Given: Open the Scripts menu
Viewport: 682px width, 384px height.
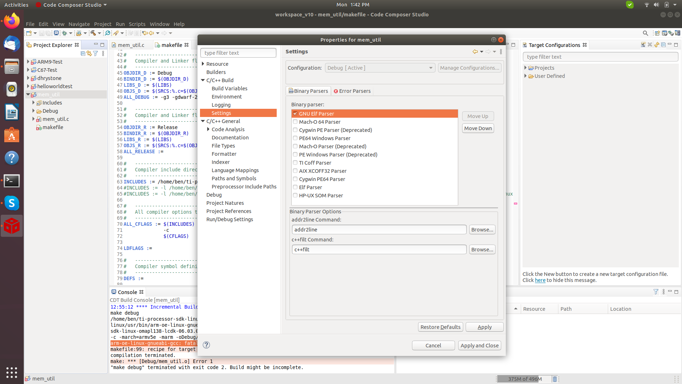Looking at the screenshot, I should coord(137,24).
